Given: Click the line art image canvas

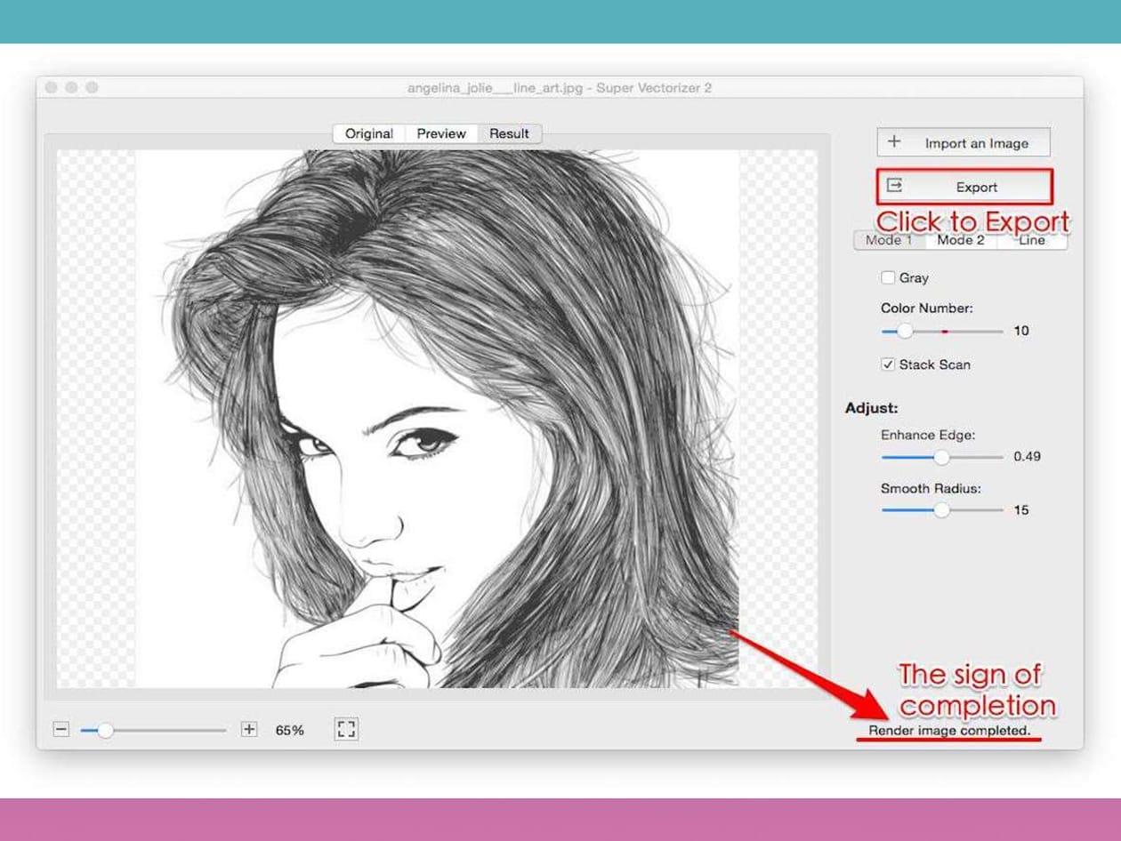Looking at the screenshot, I should (x=436, y=418).
